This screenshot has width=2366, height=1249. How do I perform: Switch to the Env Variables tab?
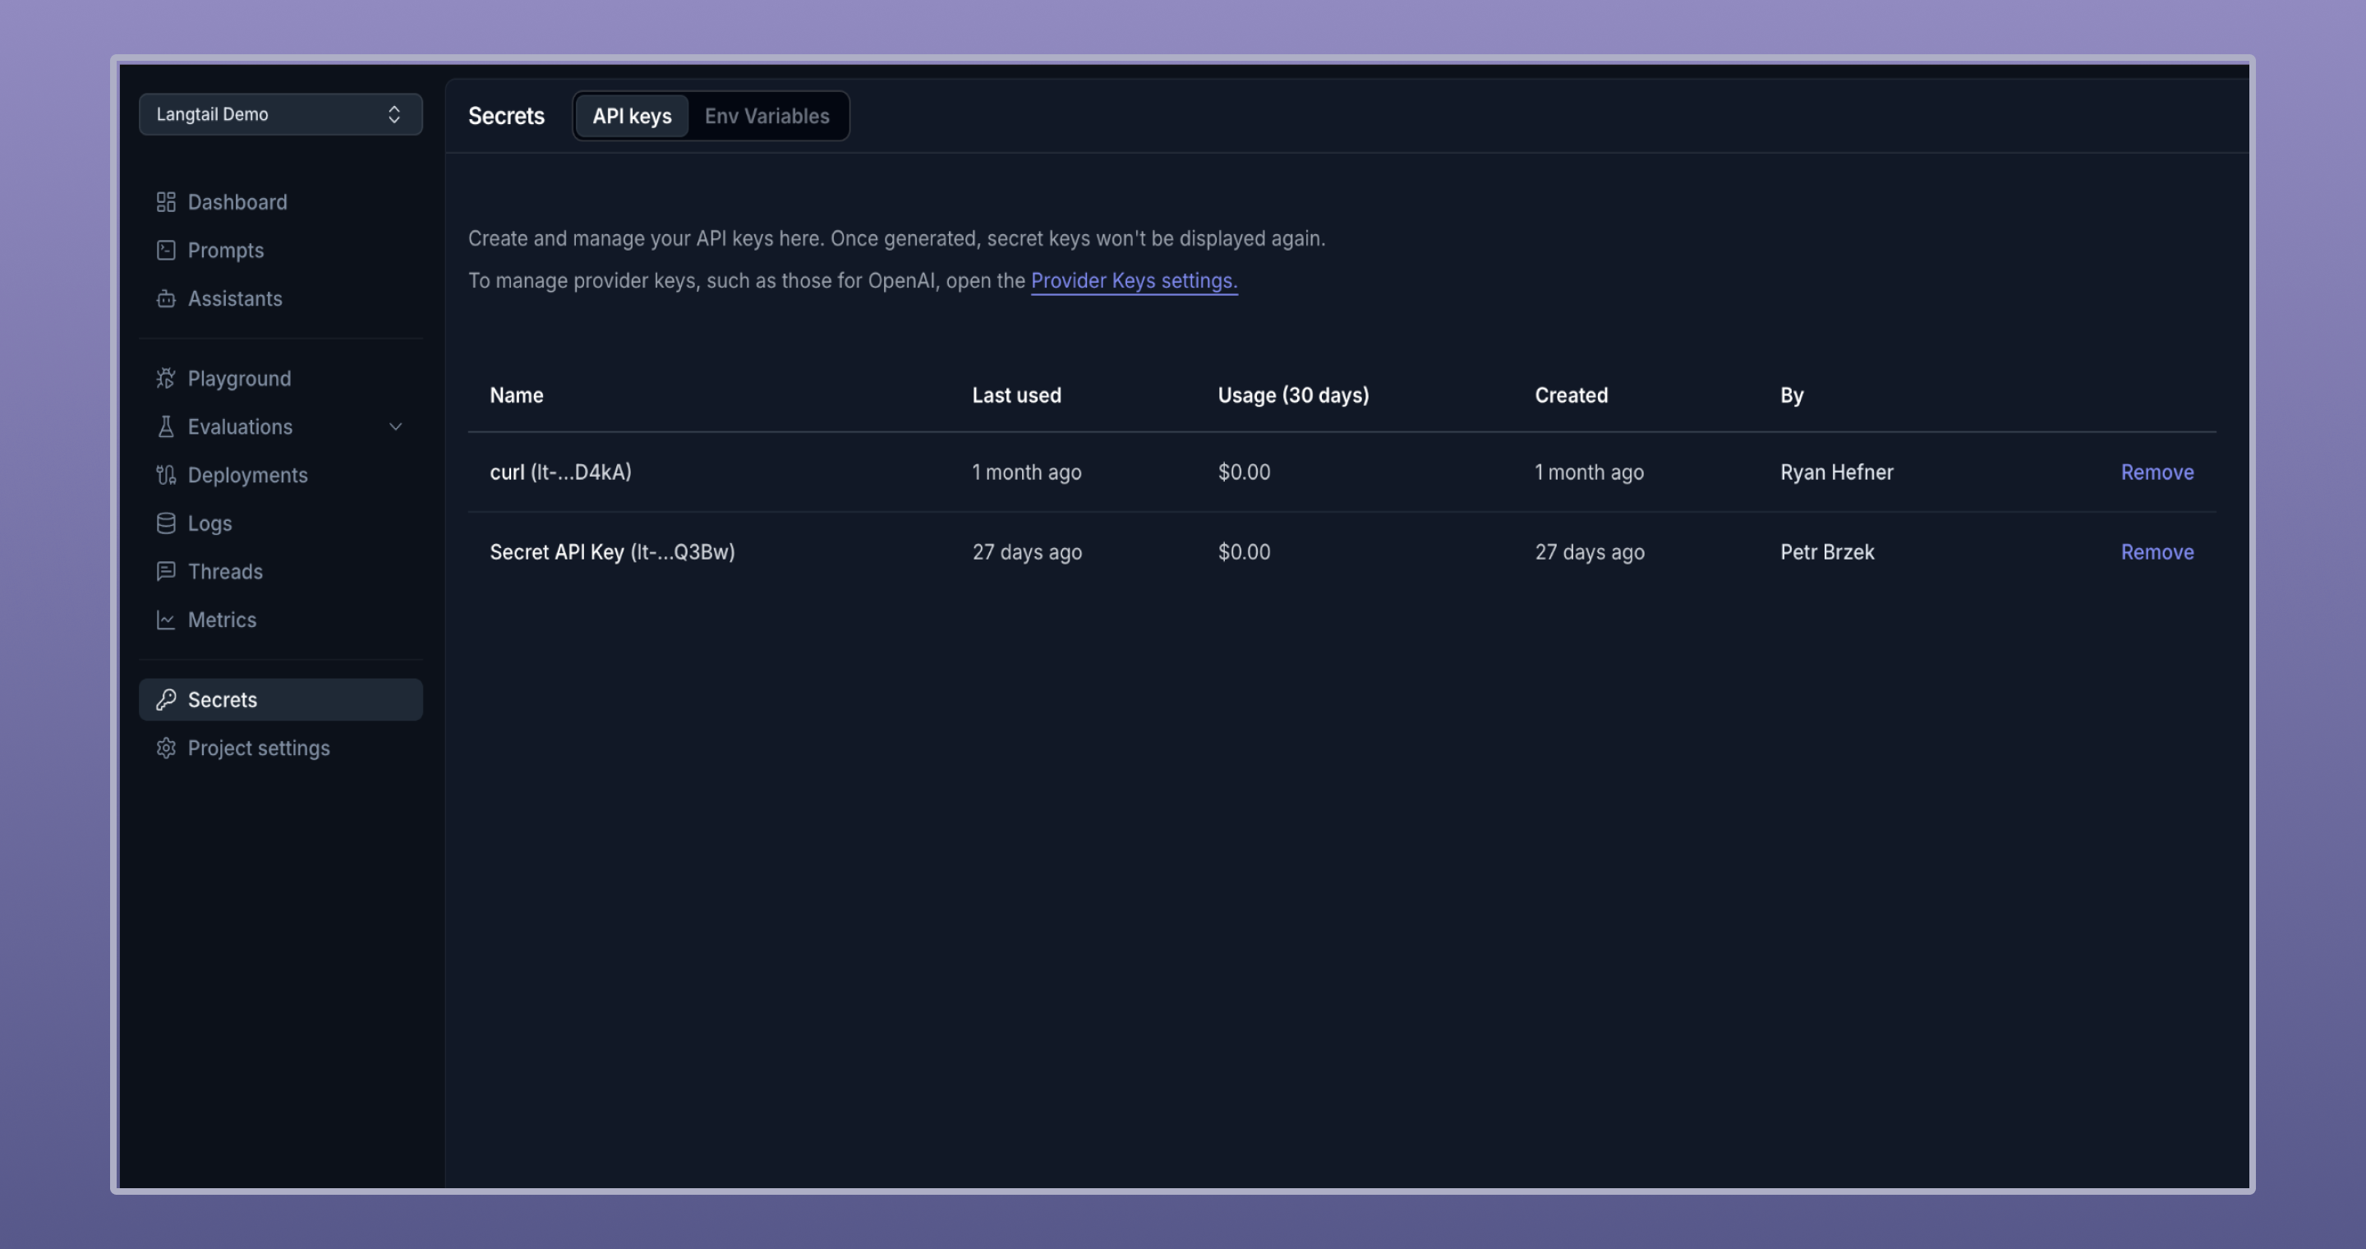[767, 116]
